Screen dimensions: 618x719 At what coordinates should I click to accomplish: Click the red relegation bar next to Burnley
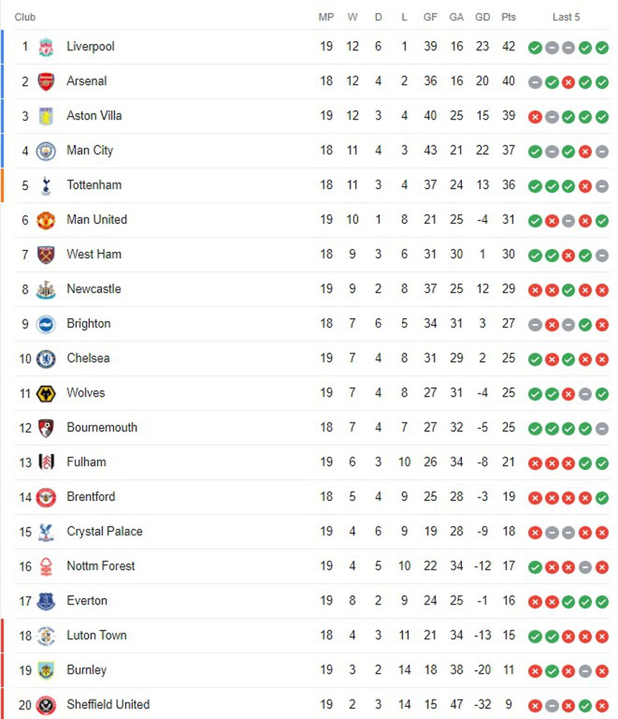[x=2, y=670]
